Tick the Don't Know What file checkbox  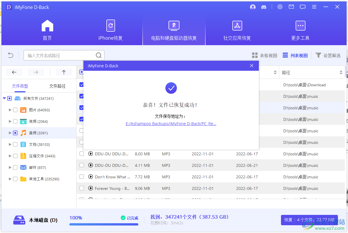pyautogui.click(x=82, y=177)
